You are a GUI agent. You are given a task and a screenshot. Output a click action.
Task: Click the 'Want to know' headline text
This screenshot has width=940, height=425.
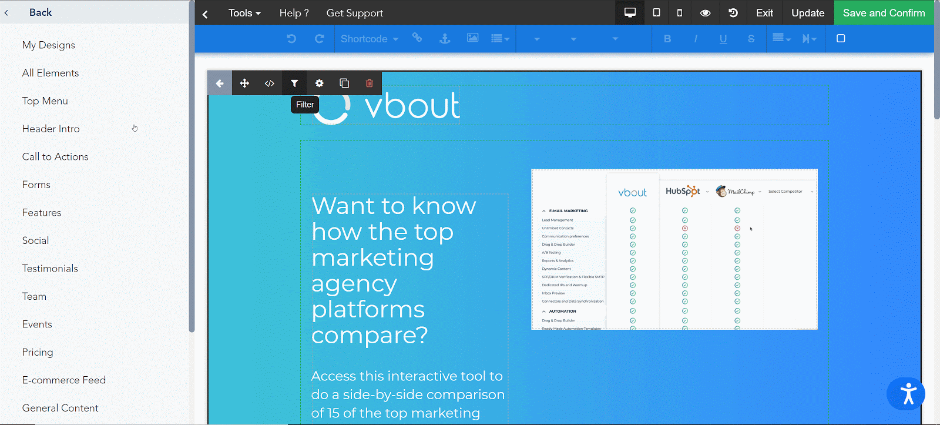pos(394,270)
